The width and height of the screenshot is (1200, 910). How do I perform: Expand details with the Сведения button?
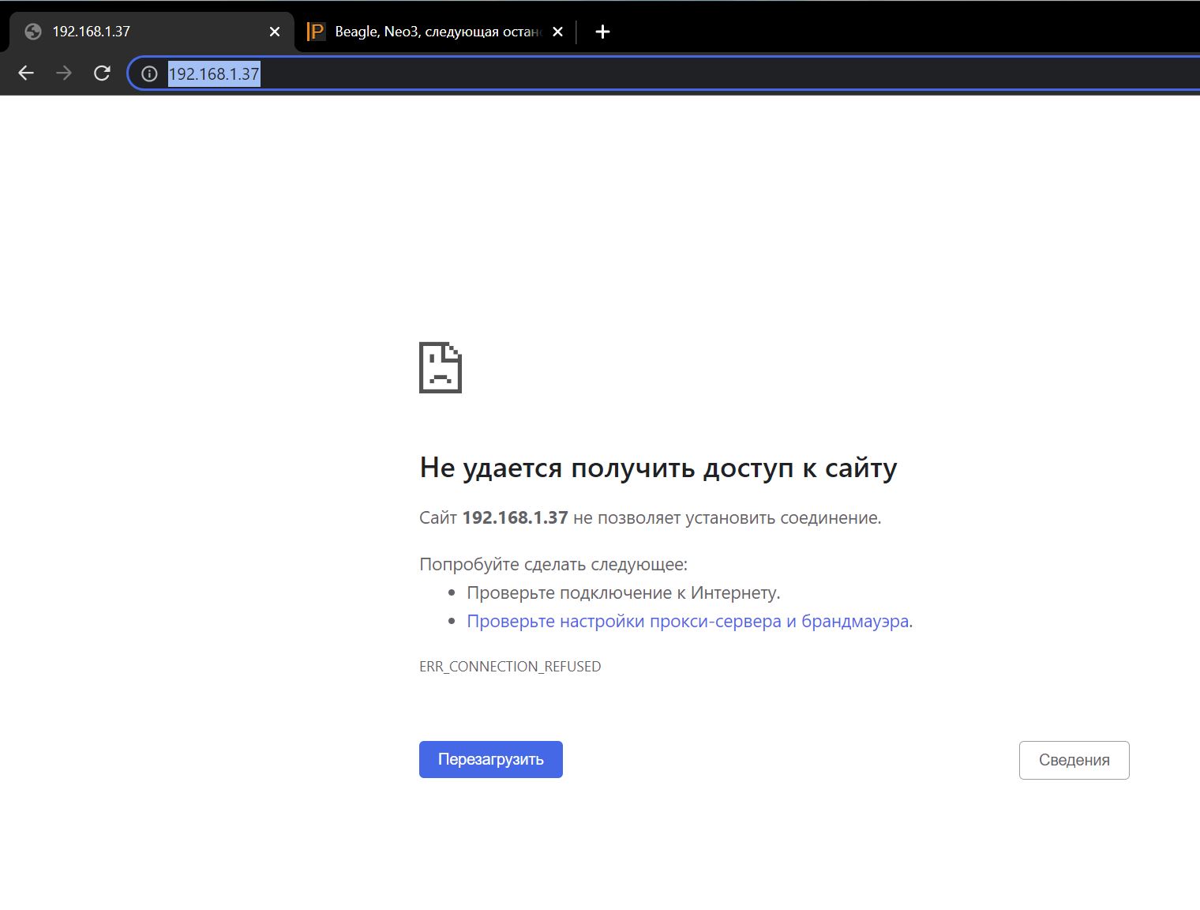(1074, 760)
